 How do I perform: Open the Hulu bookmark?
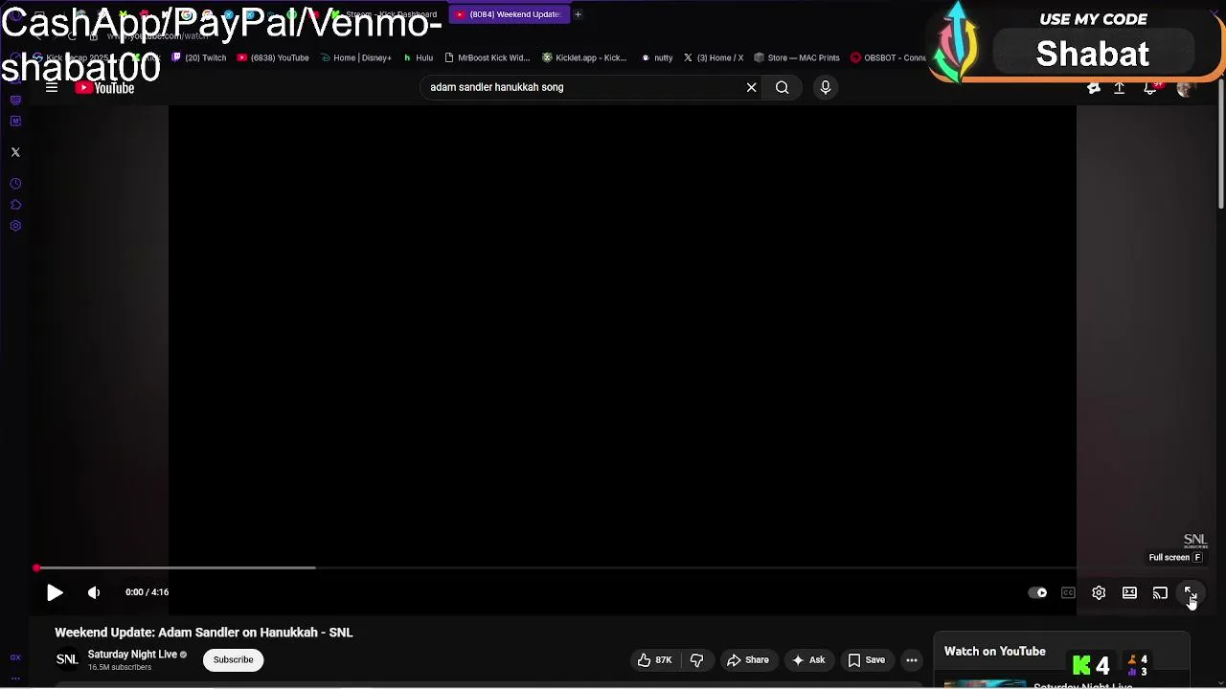point(419,57)
